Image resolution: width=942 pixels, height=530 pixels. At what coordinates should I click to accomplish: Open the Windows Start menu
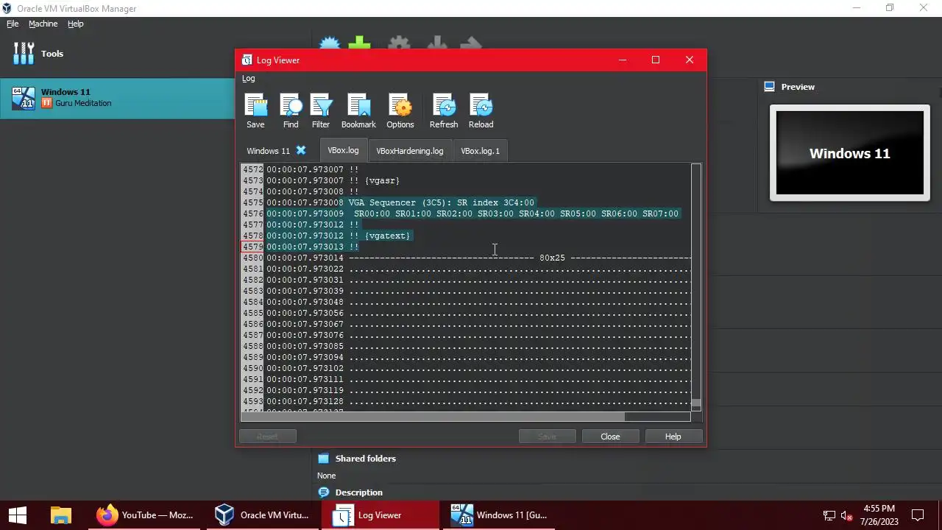pos(18,515)
